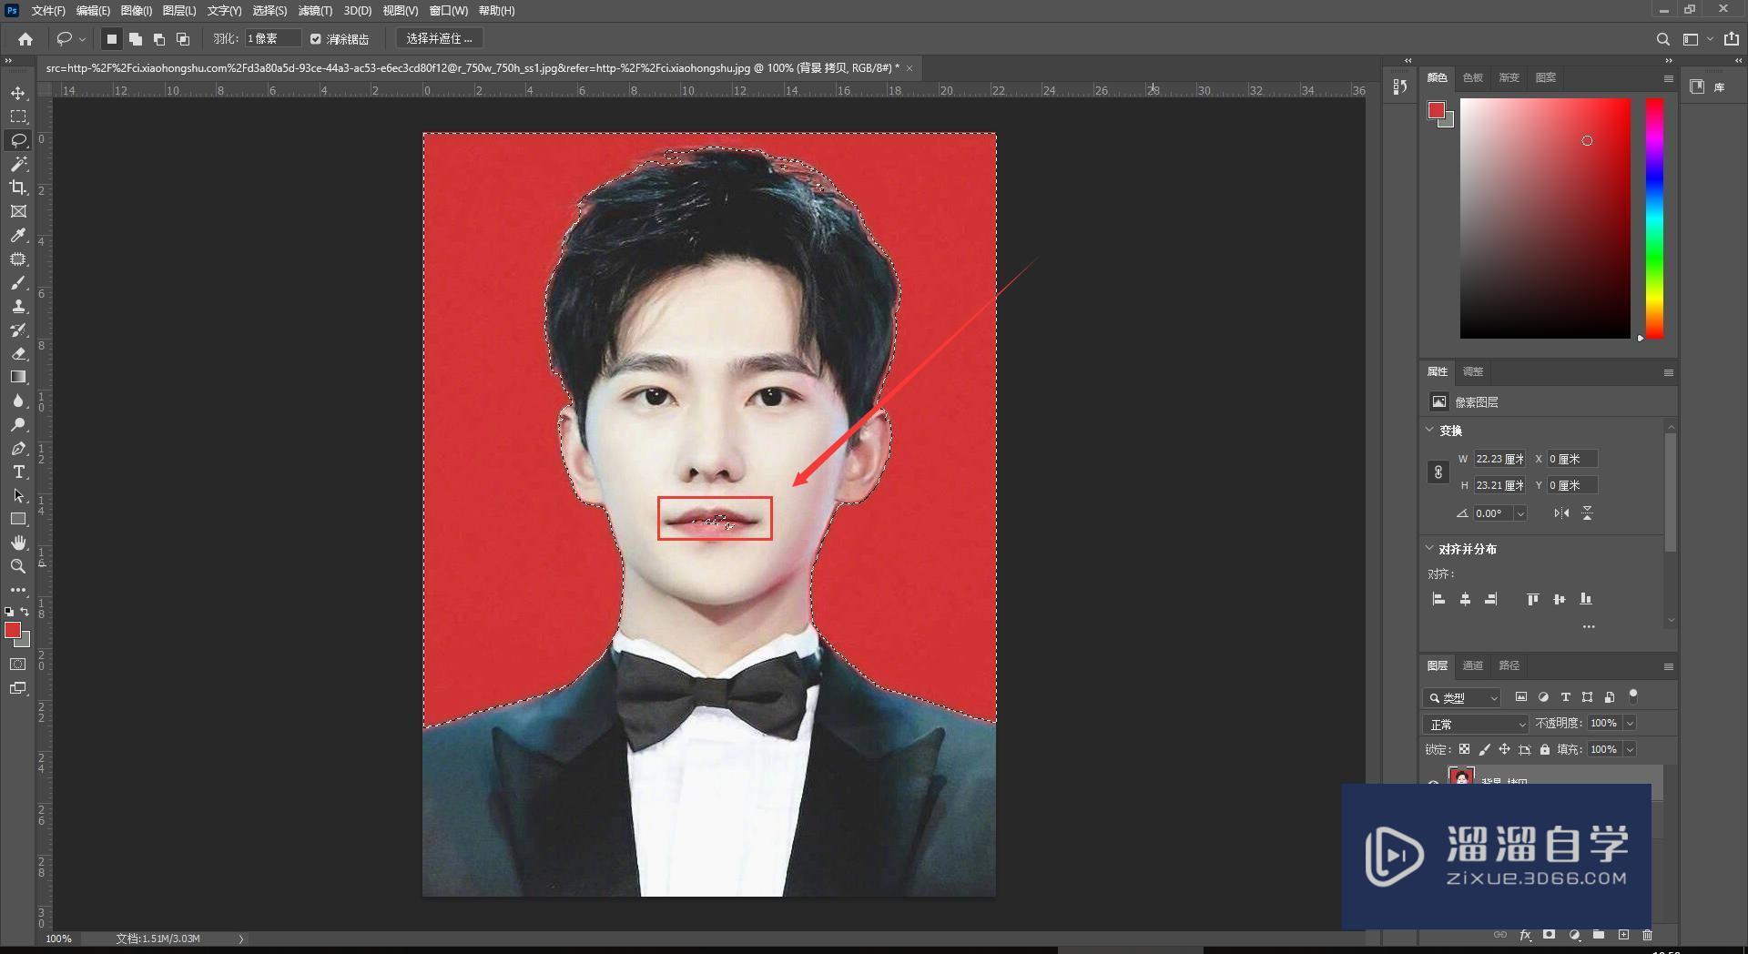Click the 选择并遮住 button
The width and height of the screenshot is (1748, 954).
pos(440,39)
